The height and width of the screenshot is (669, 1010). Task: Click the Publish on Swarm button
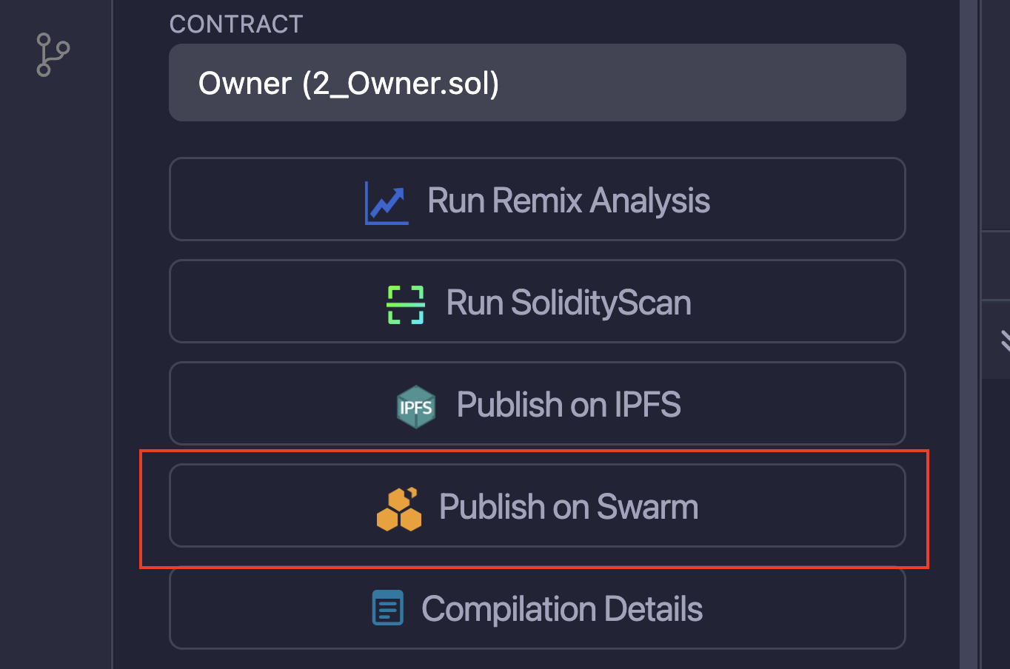[538, 505]
